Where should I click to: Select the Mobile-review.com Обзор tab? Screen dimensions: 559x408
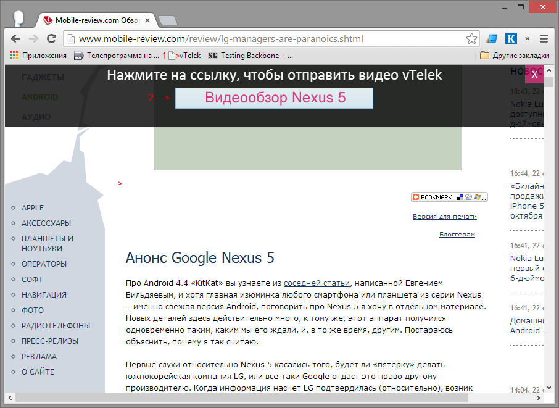coord(96,20)
